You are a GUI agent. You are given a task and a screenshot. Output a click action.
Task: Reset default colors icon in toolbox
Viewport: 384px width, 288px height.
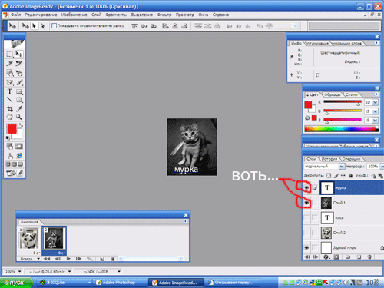point(8,138)
